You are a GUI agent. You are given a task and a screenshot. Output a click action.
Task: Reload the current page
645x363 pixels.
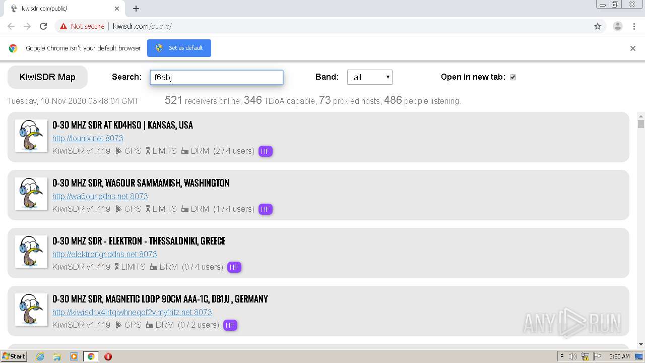(x=43, y=26)
